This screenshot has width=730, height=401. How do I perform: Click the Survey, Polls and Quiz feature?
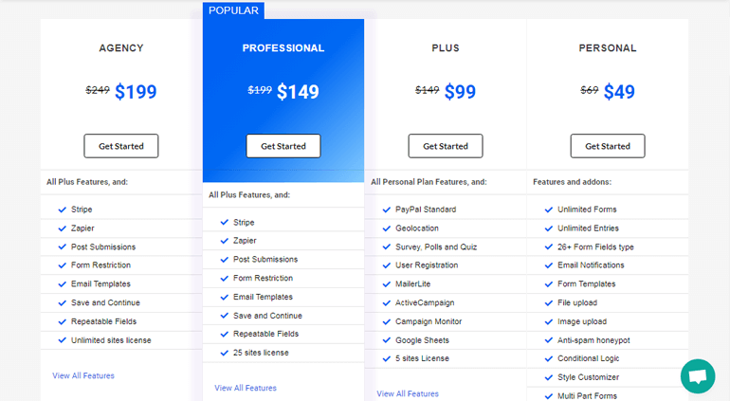[x=436, y=247]
